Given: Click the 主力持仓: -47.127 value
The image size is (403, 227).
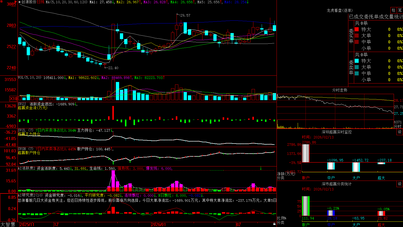Looking at the screenshot, I should [94, 130].
